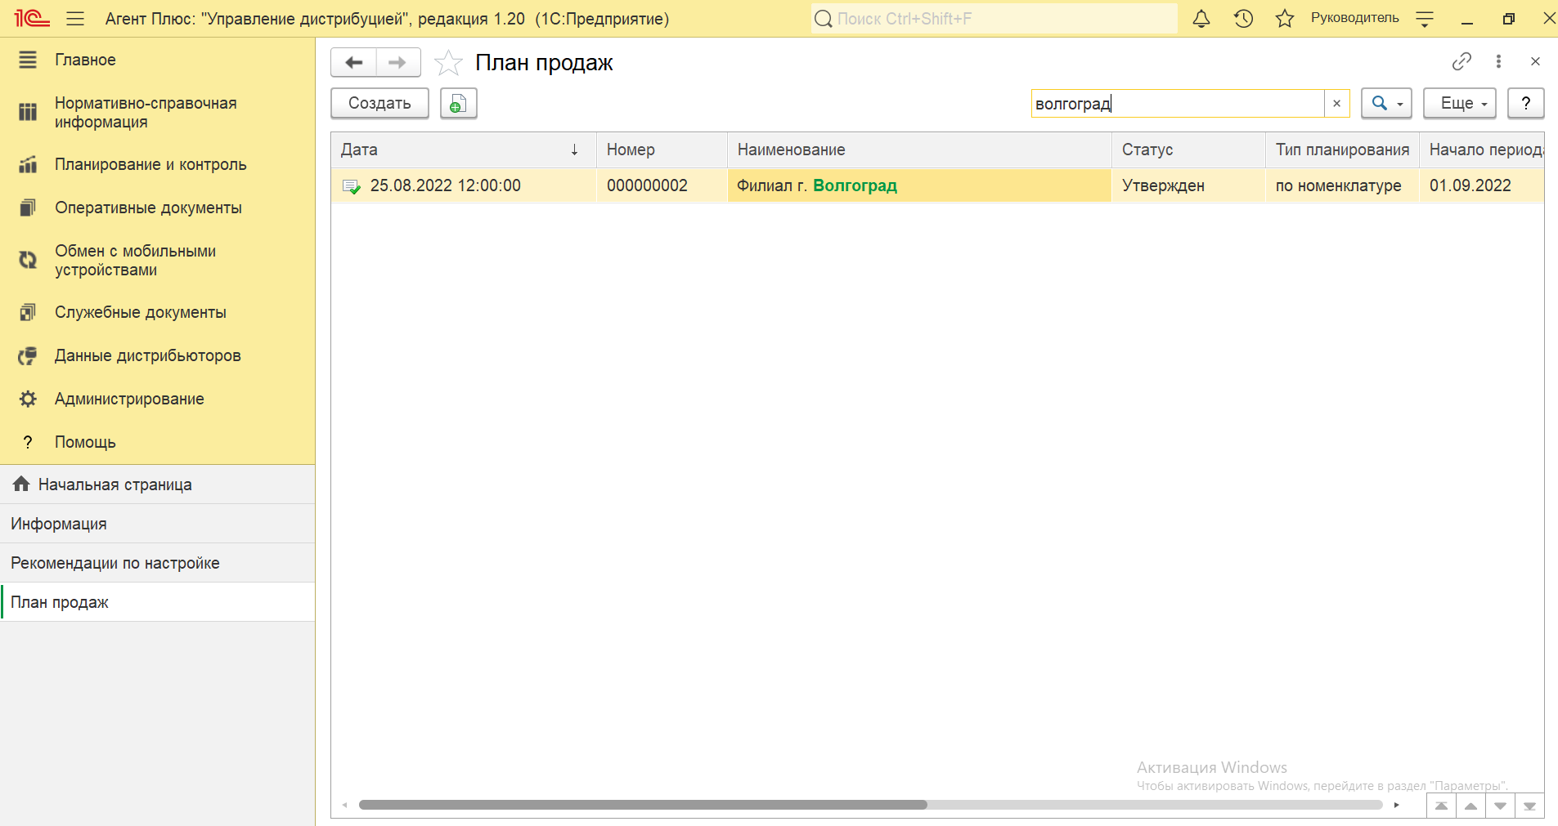Open favorites star in title bar

pos(1285,19)
